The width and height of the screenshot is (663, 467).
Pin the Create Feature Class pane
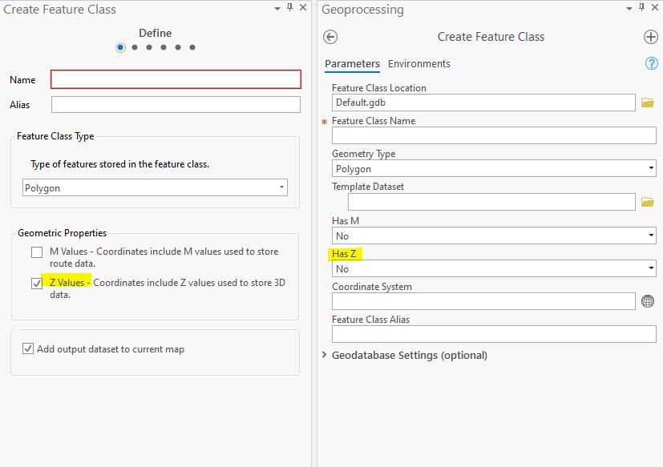(289, 8)
